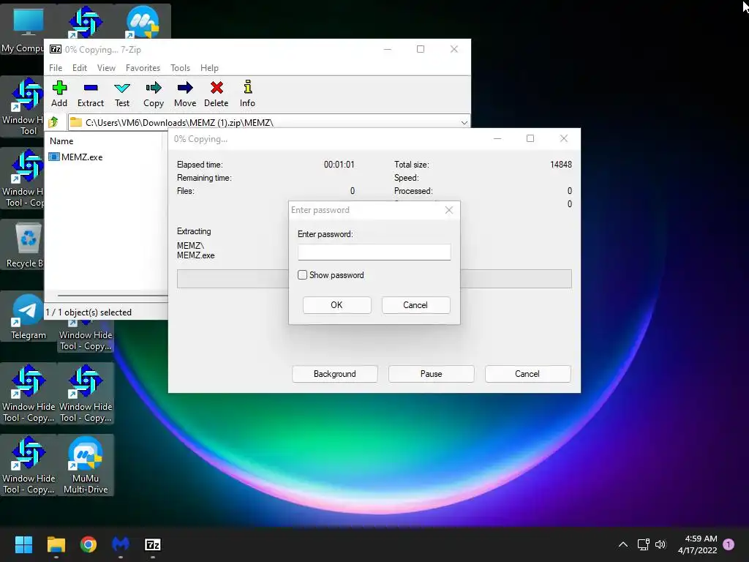Open the Windows Start button
This screenshot has height=562, width=749.
click(x=23, y=544)
